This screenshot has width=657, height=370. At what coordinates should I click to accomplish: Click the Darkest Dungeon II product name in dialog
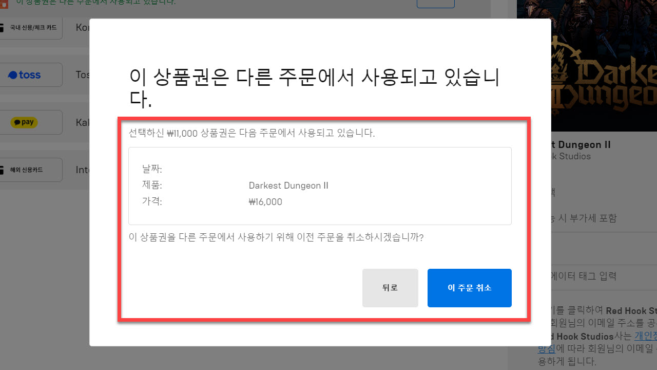coord(288,186)
